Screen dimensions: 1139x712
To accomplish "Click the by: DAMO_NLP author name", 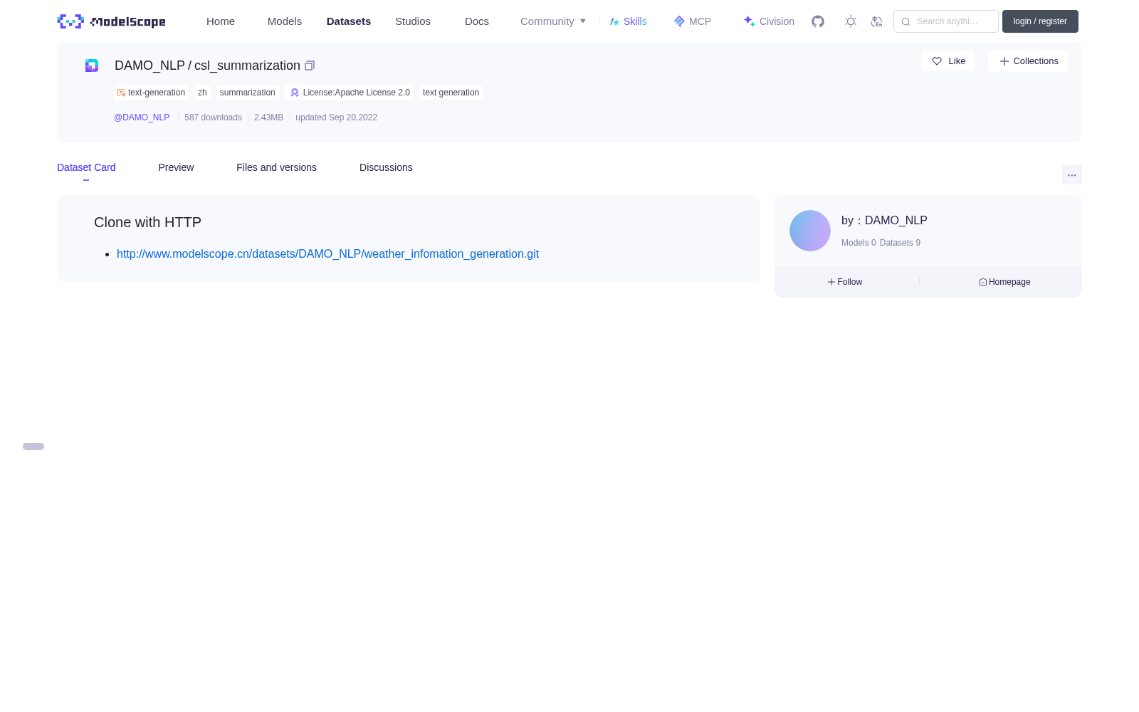I will pos(884,221).
